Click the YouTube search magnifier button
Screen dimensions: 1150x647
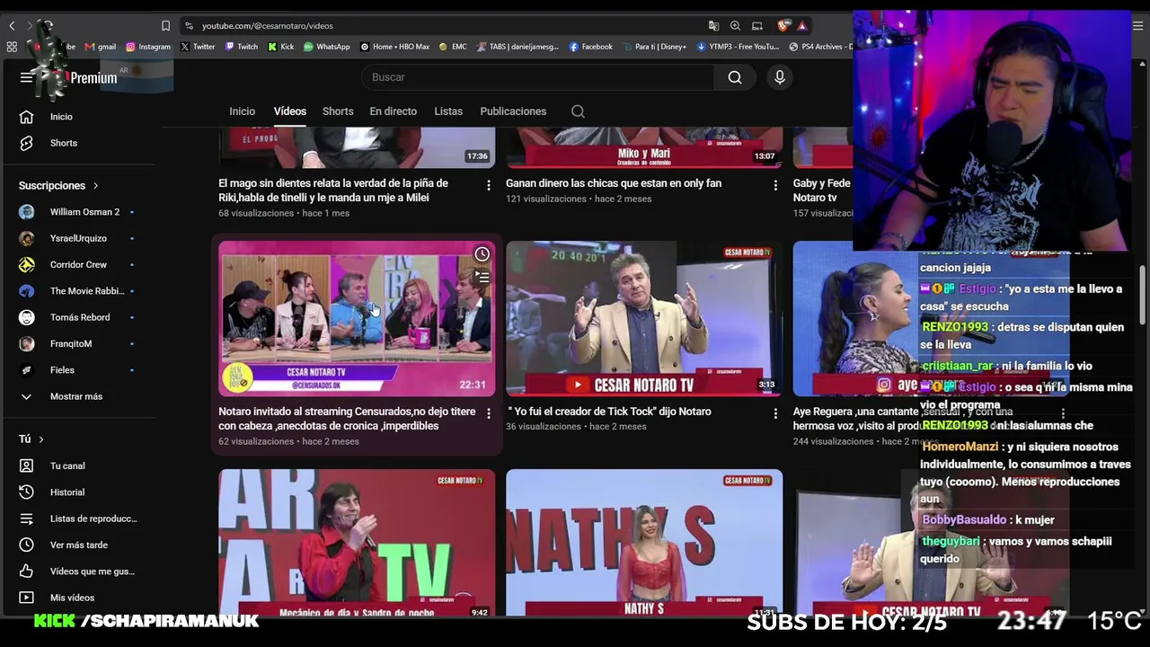pos(735,77)
